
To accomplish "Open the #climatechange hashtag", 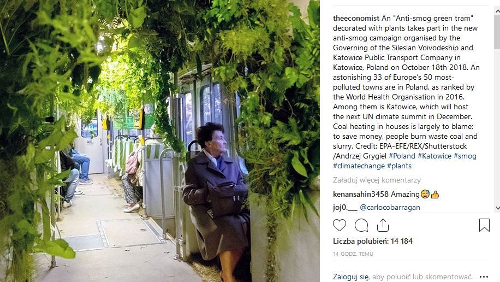I will tap(359, 166).
